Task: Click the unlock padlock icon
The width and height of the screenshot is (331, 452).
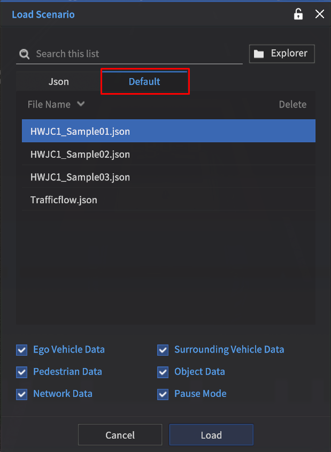Action: click(x=298, y=14)
